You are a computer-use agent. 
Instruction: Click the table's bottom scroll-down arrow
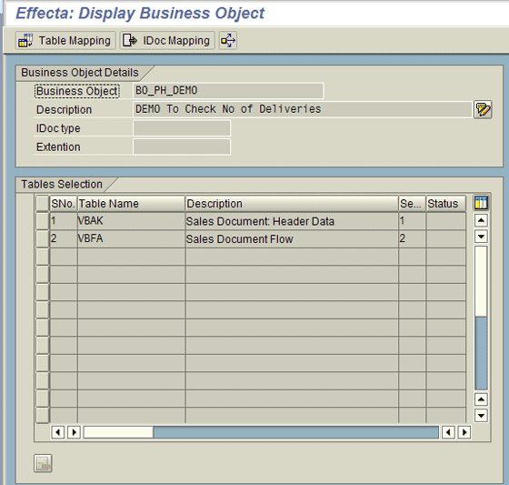481,415
